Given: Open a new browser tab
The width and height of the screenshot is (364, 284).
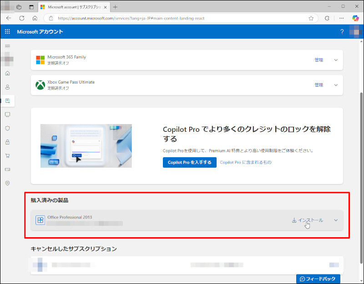Looking at the screenshot, I should [x=115, y=7].
